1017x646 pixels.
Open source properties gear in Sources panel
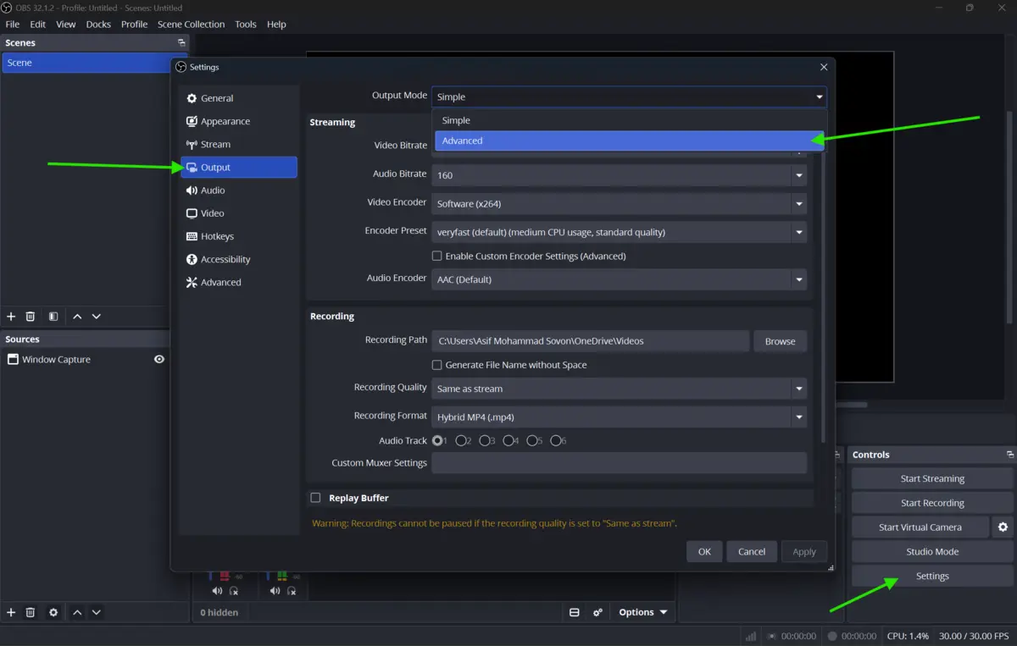[53, 612]
